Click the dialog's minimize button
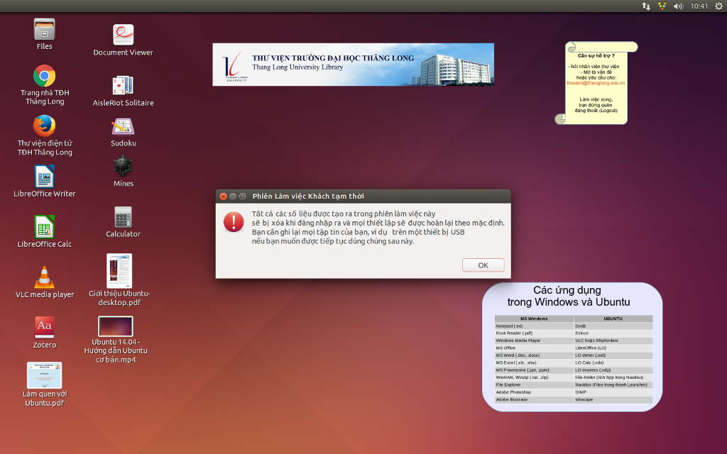The image size is (727, 454). pos(233,196)
